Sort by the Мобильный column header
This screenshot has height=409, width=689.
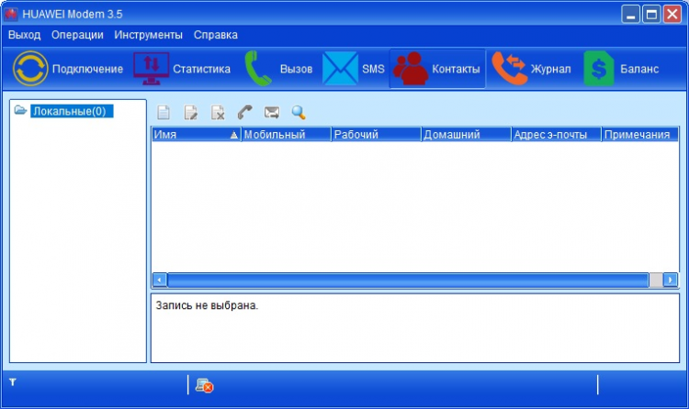click(286, 135)
